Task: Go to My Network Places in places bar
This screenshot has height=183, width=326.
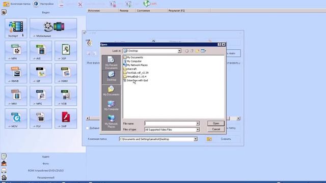Action: point(111,121)
